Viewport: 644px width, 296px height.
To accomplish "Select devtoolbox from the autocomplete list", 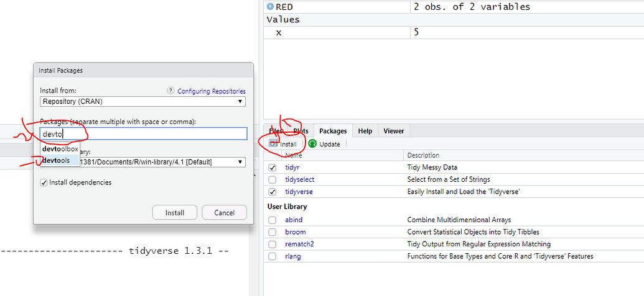I will tap(60, 149).
